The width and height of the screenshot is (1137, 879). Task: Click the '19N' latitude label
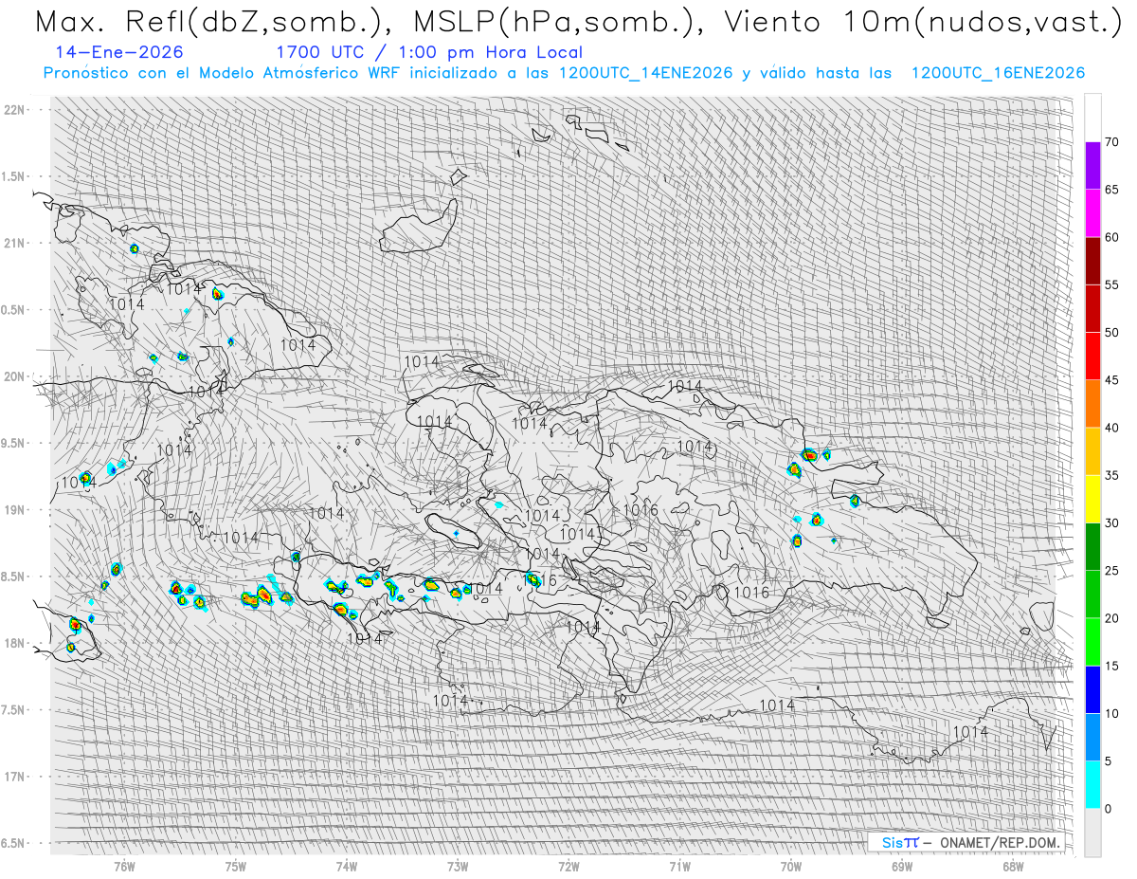[16, 509]
